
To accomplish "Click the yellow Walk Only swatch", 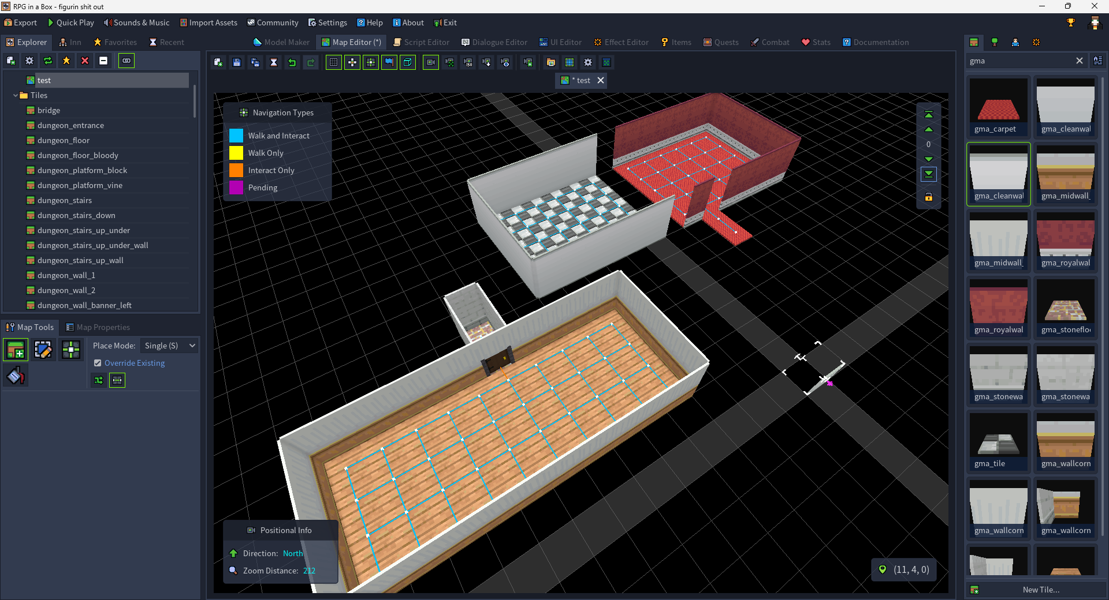I will [x=236, y=153].
